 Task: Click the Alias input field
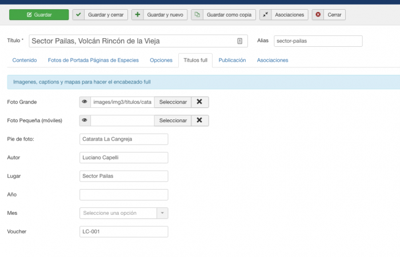click(318, 41)
